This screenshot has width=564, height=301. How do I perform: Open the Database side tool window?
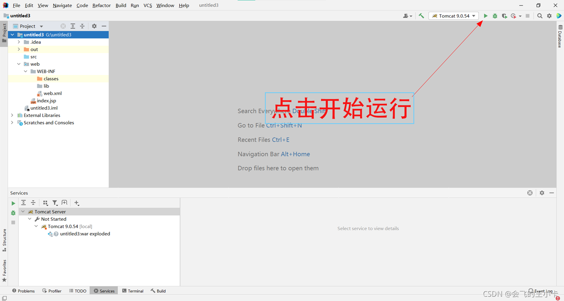pos(560,36)
